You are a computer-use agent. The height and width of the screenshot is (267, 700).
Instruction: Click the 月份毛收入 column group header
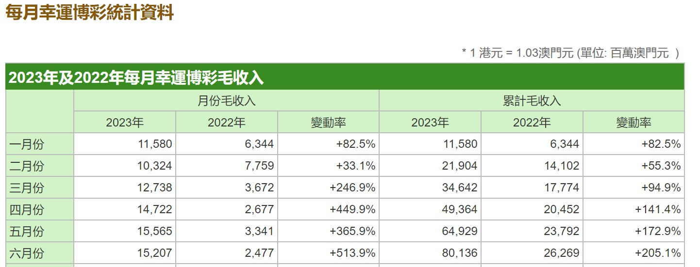point(226,101)
